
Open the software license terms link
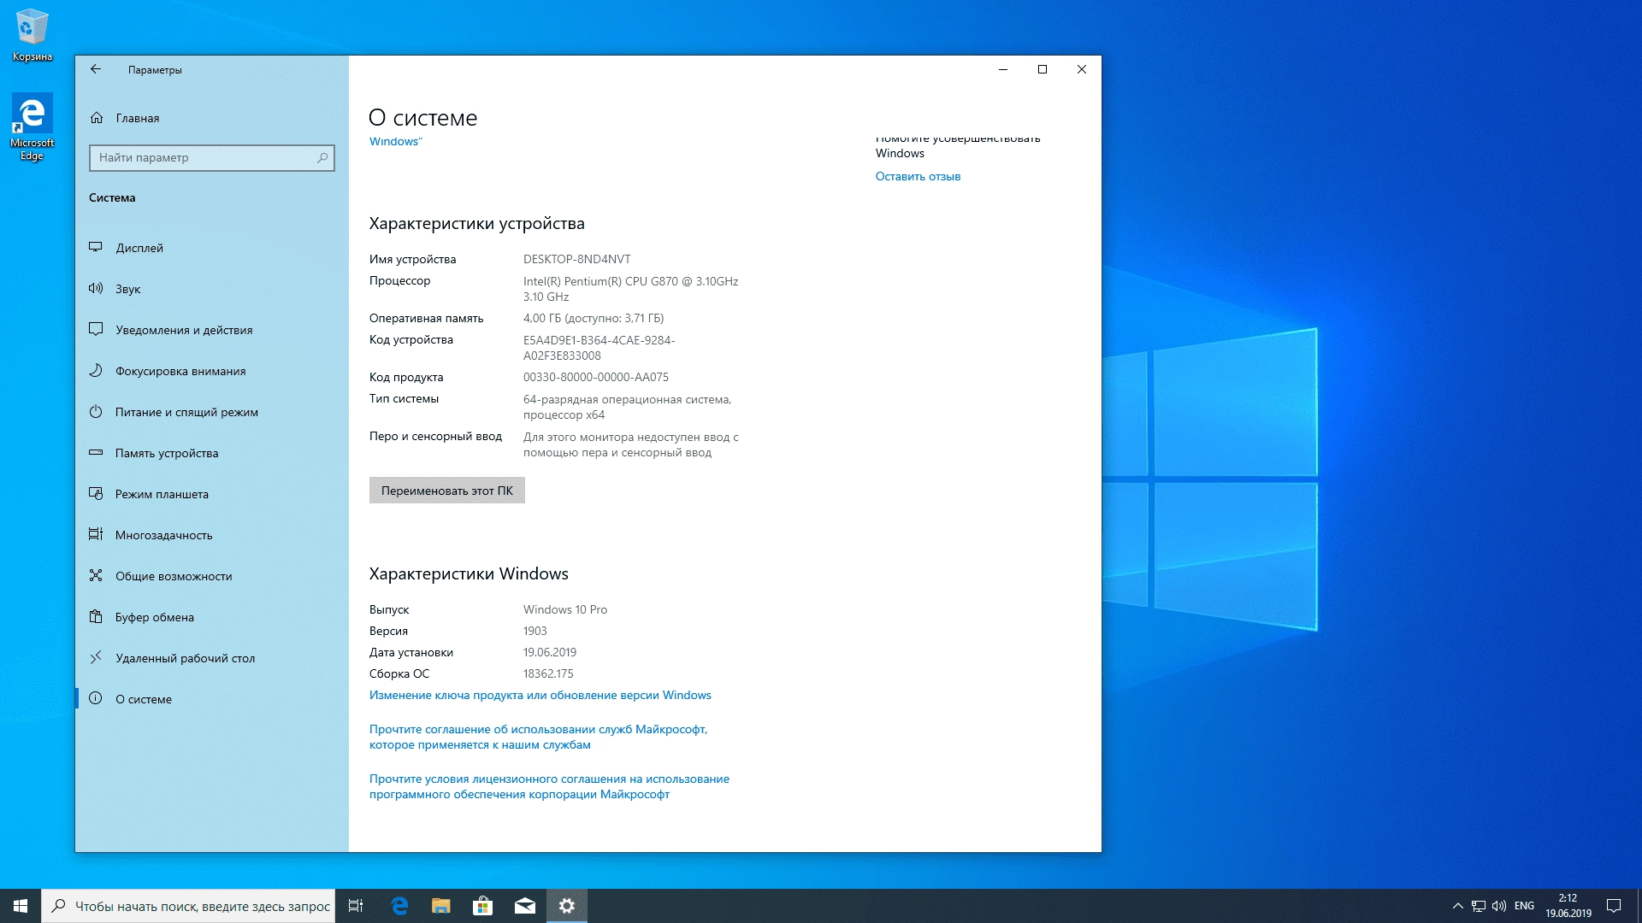(549, 786)
